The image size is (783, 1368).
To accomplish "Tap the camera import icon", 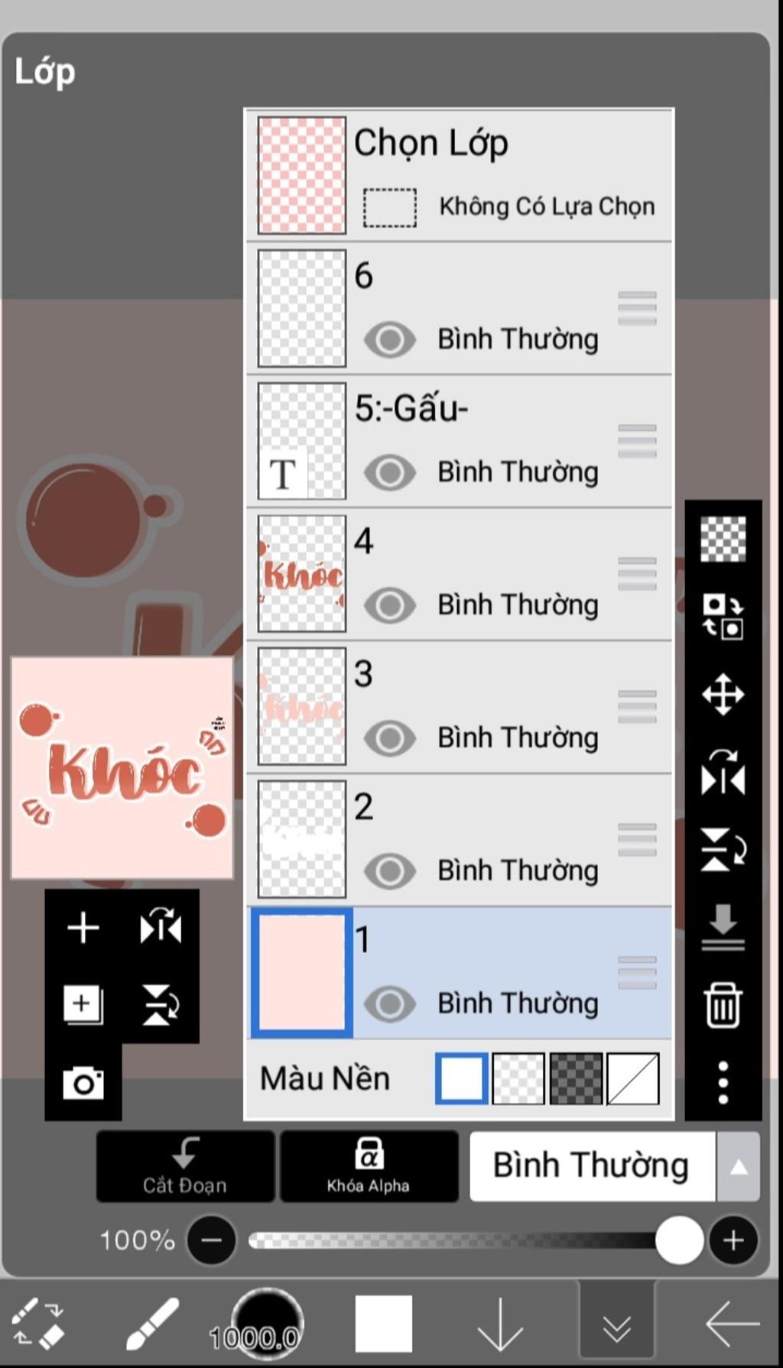I will click(83, 1083).
